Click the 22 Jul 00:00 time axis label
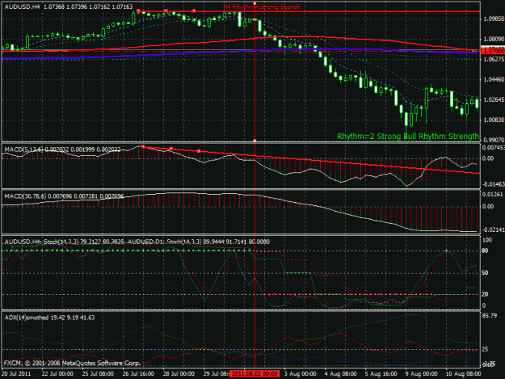The width and height of the screenshot is (505, 379). (x=57, y=373)
